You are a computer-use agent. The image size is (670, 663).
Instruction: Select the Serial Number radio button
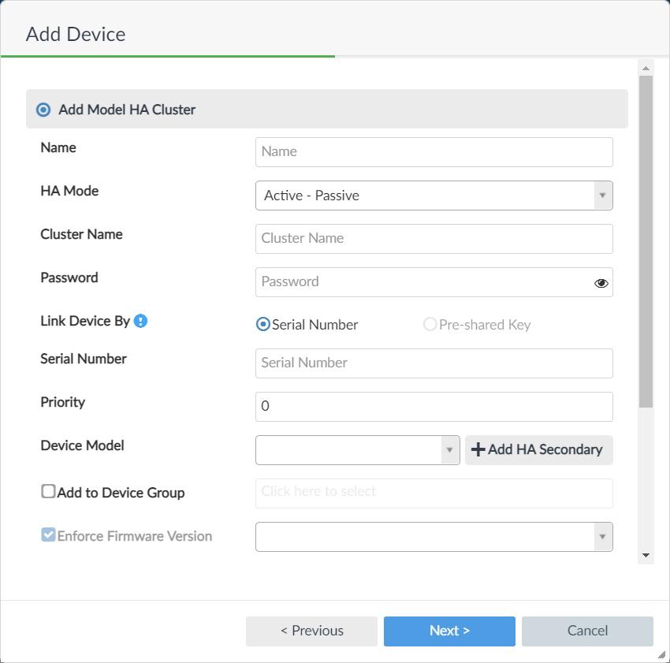pos(262,324)
